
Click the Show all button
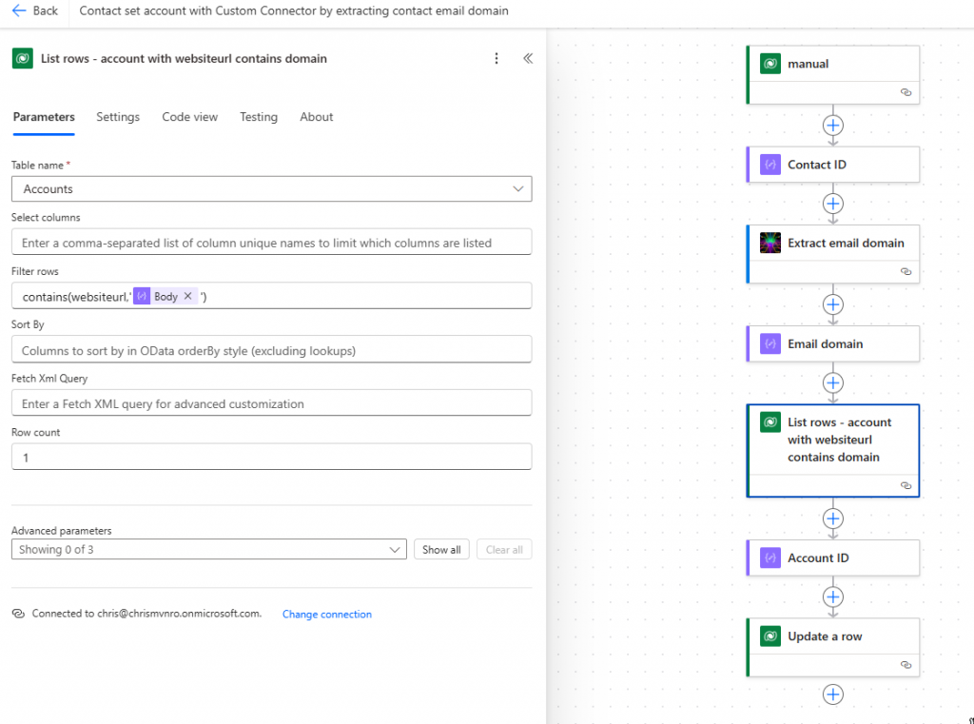(x=441, y=550)
